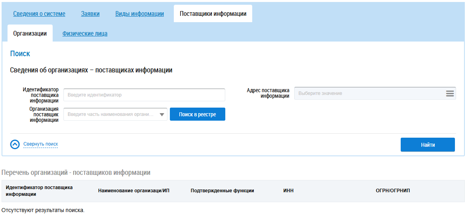Select the Поставщики информации tab
Screen dimensions: 468x216
(x=213, y=14)
